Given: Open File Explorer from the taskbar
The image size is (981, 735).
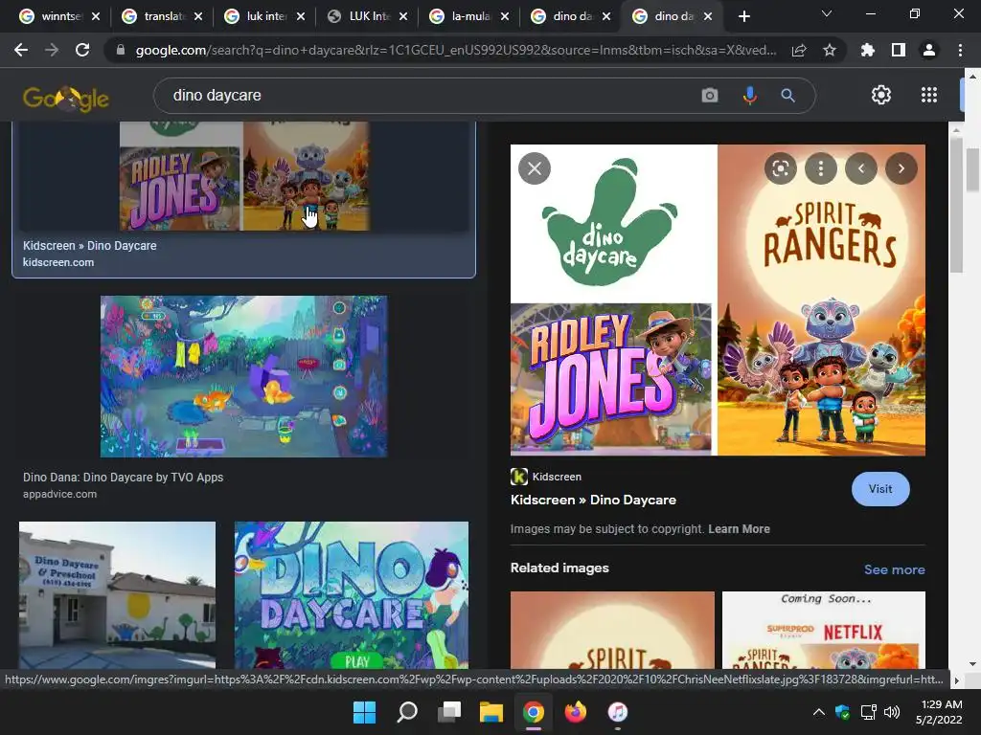Looking at the screenshot, I should 491,712.
